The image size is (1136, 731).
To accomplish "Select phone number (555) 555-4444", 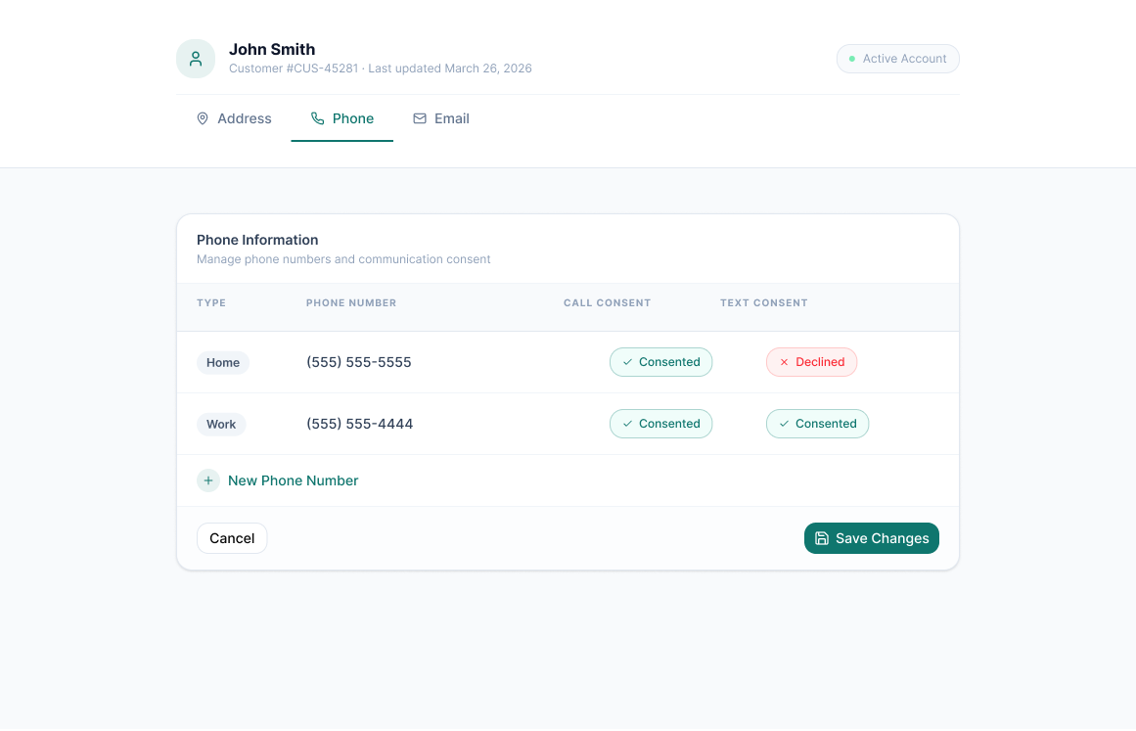I will 359,424.
